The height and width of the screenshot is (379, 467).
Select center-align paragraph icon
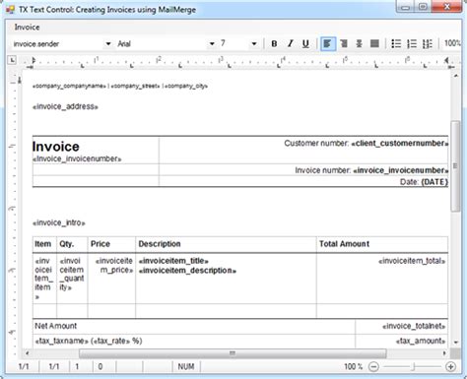pos(359,43)
